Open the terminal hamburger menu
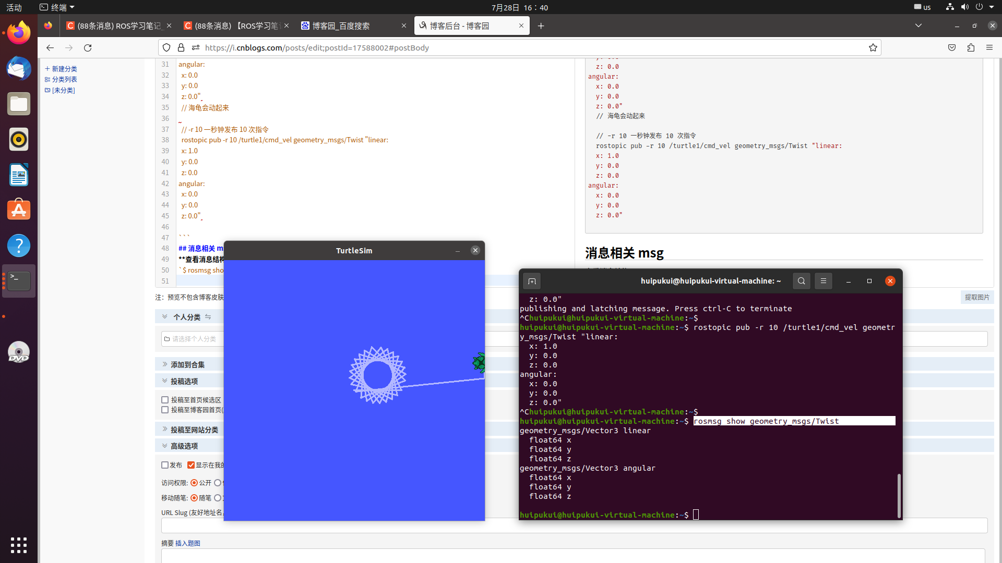 824,281
